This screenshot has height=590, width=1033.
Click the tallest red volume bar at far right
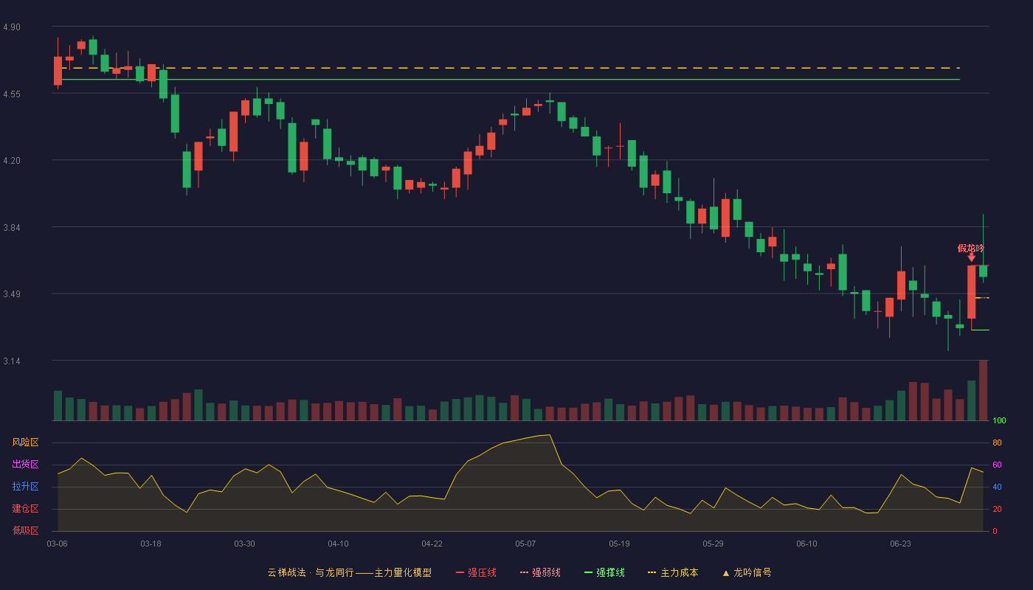coord(983,390)
